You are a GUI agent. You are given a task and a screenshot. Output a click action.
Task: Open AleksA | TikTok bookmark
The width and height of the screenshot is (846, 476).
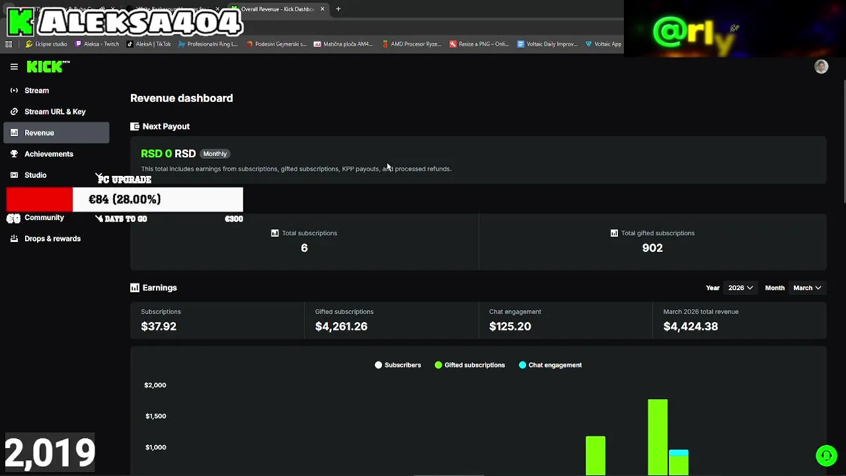[149, 44]
